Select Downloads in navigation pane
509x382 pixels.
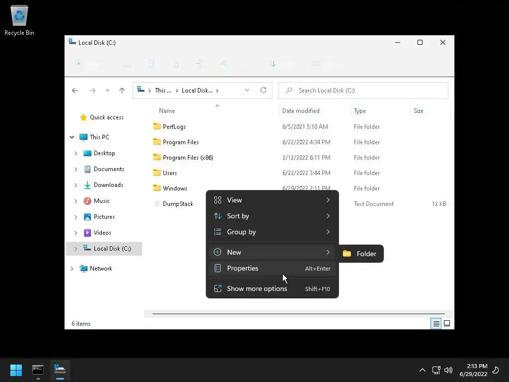[103, 185]
